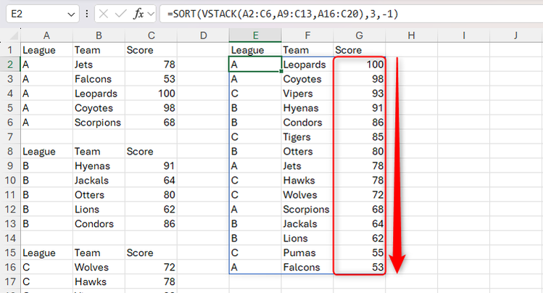543x293 pixels.
Task: Click cell B11 with Otters
Action: tap(99, 195)
